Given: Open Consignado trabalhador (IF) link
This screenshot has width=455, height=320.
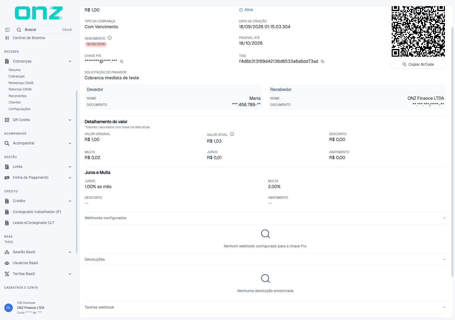Looking at the screenshot, I should tap(37, 212).
